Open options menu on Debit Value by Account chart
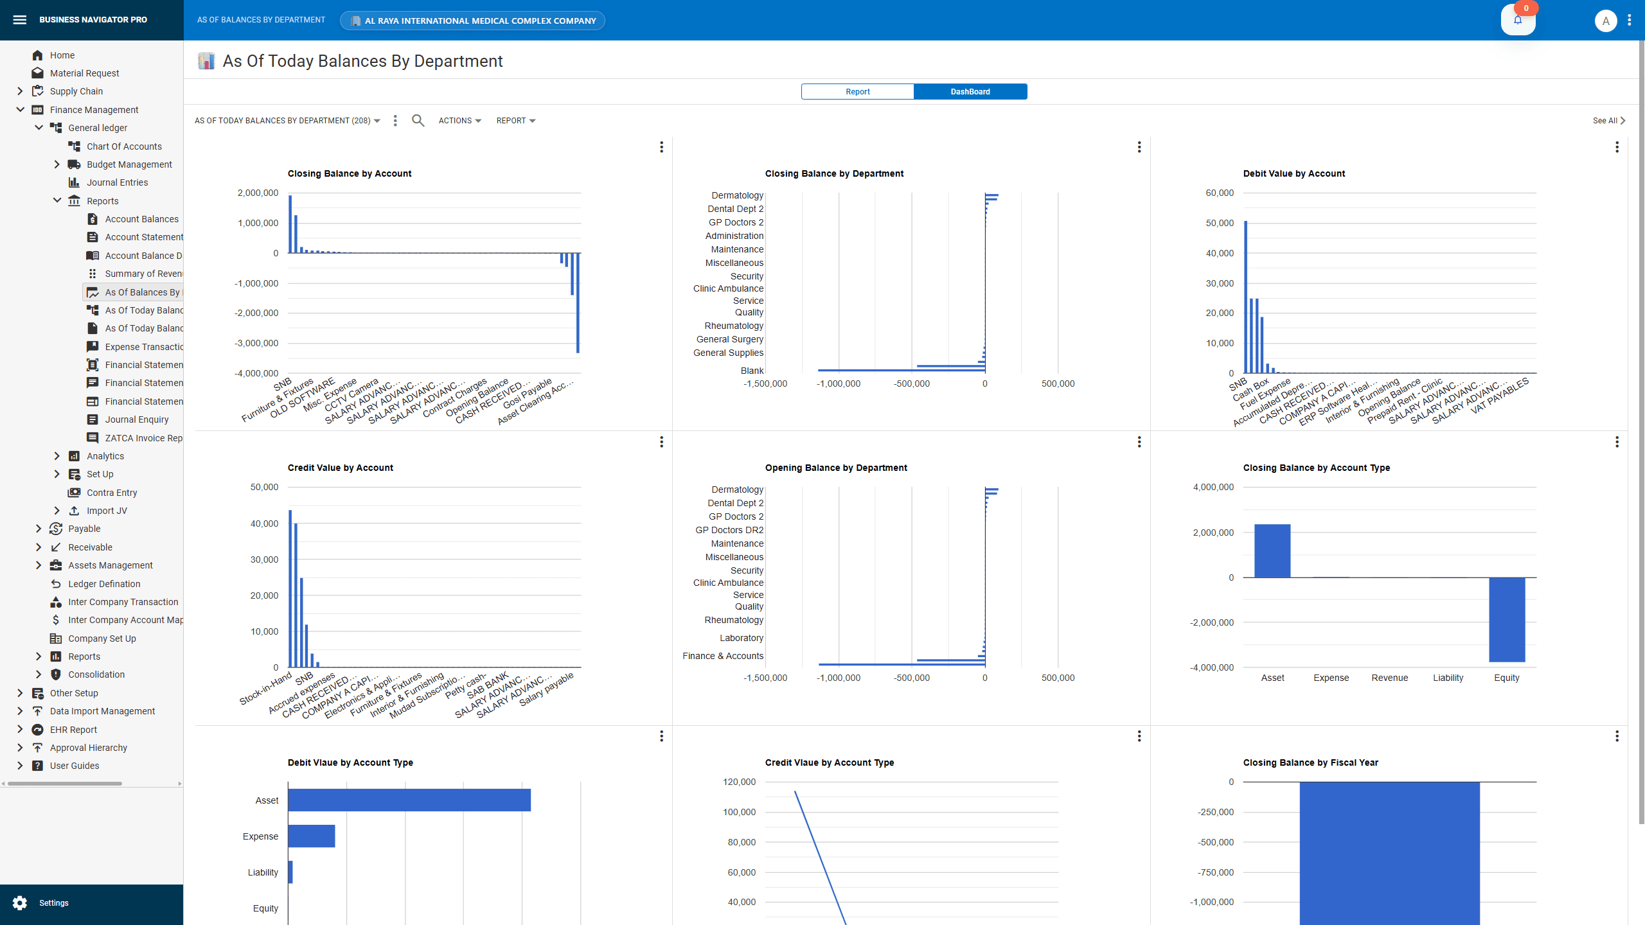The width and height of the screenshot is (1645, 925). click(1617, 147)
